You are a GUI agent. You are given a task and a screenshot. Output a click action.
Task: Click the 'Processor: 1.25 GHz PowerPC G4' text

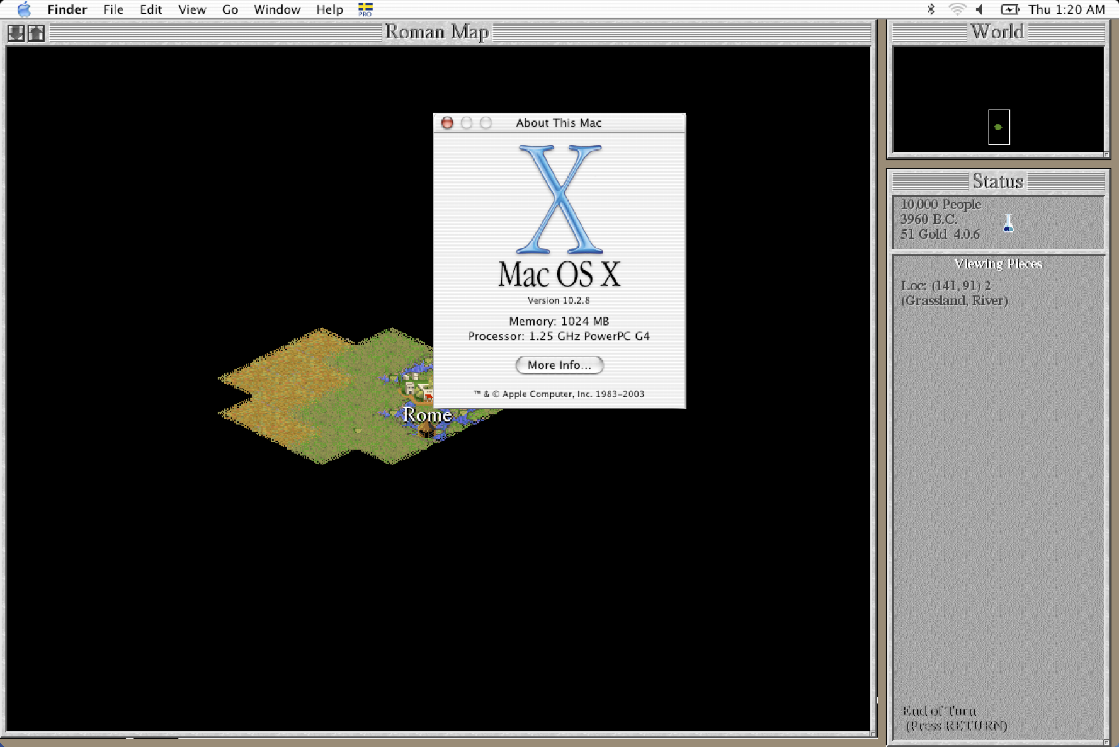coord(559,336)
